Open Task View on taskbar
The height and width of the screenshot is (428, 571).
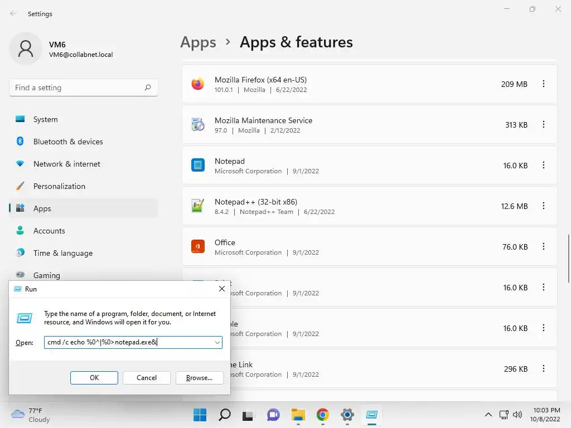(x=248, y=415)
